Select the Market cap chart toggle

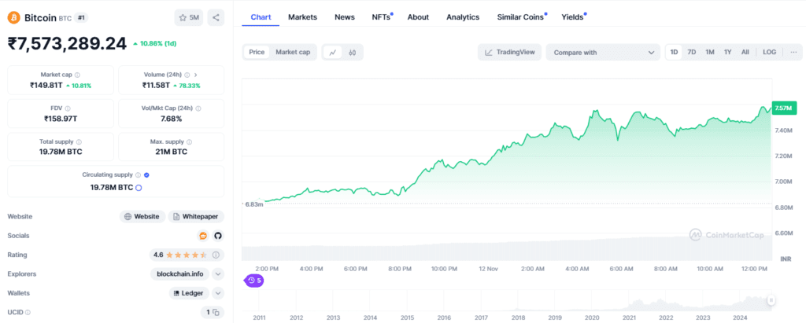click(293, 52)
